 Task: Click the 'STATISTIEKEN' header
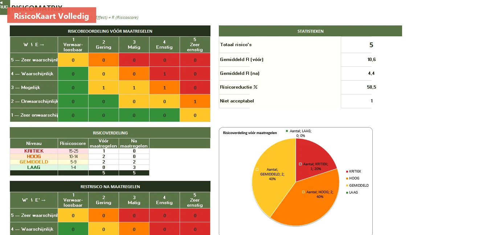[310, 31]
